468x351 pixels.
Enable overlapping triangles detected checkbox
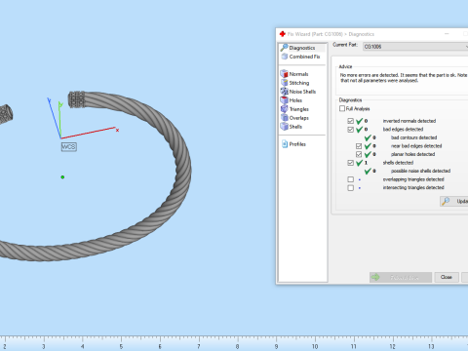coord(350,179)
